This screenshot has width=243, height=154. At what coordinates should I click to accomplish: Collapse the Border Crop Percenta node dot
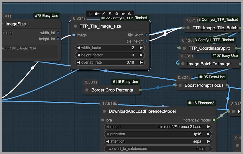87,90
